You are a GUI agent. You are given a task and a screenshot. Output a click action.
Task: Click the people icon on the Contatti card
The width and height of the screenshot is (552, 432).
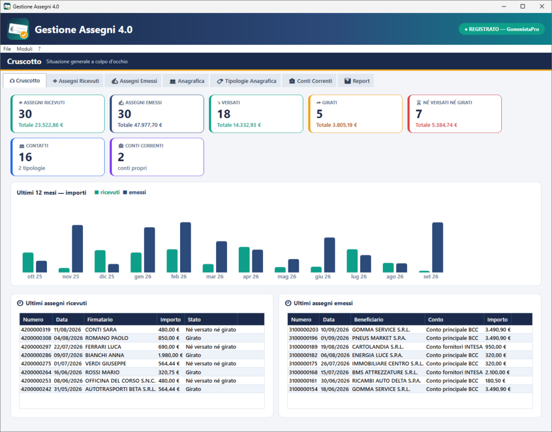click(x=22, y=145)
